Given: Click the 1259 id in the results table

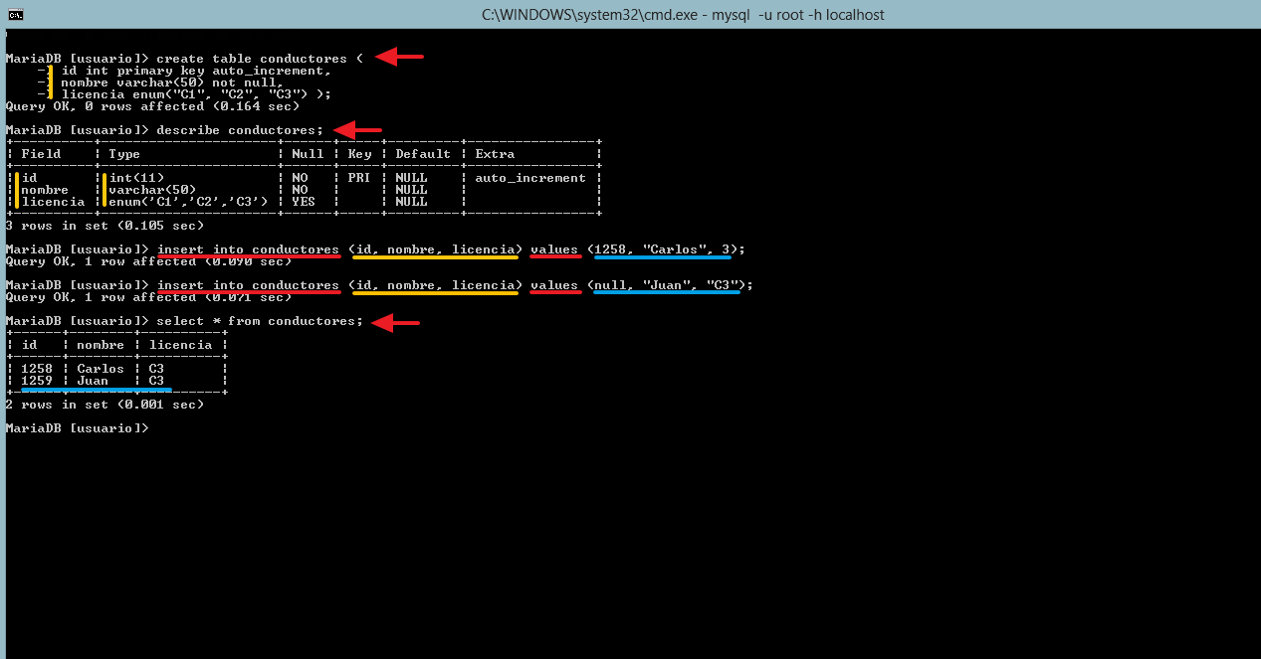Looking at the screenshot, I should (x=37, y=381).
